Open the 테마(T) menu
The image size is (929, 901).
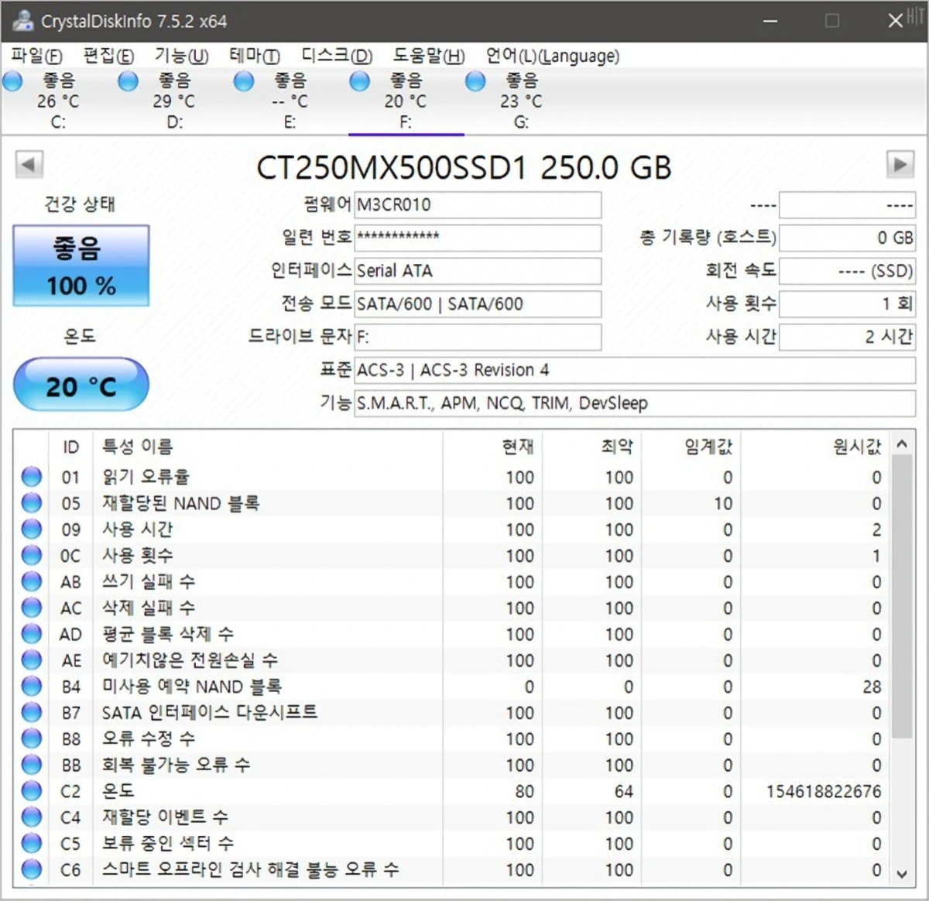pos(254,56)
